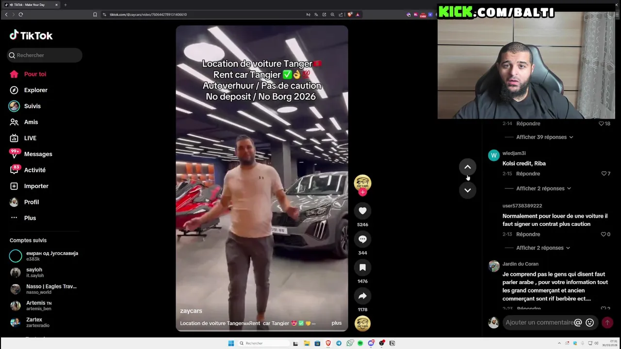Open the Zay Cars avatar beside the video
Viewport: 621px width, 349px height.
[362, 183]
